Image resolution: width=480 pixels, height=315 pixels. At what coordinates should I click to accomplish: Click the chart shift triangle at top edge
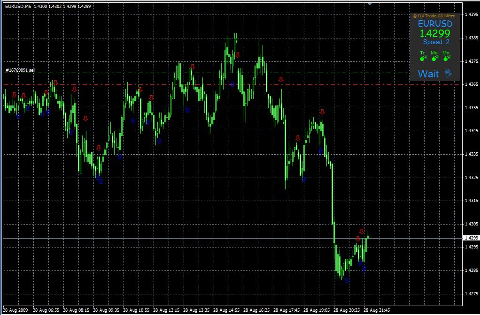370,3
